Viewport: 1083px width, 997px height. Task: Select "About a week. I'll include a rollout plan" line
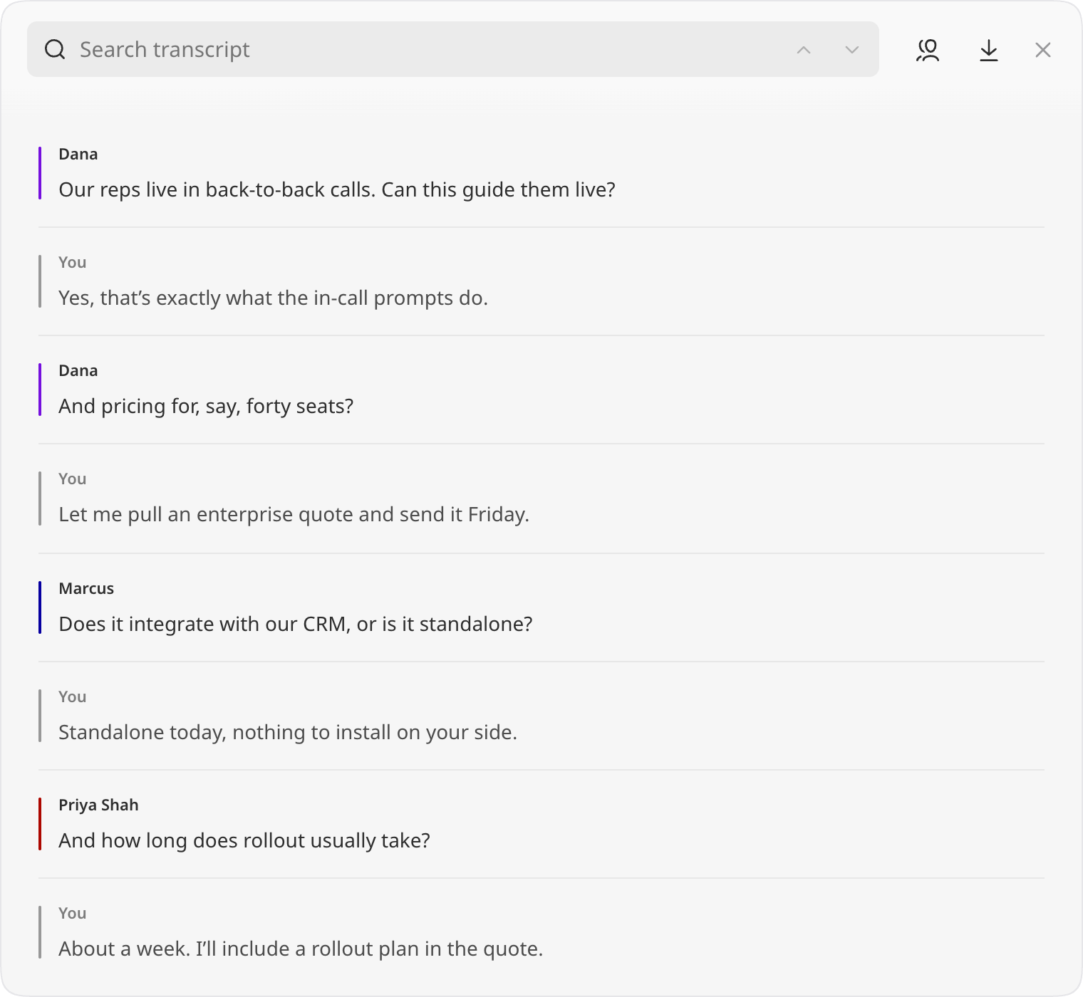pos(301,949)
